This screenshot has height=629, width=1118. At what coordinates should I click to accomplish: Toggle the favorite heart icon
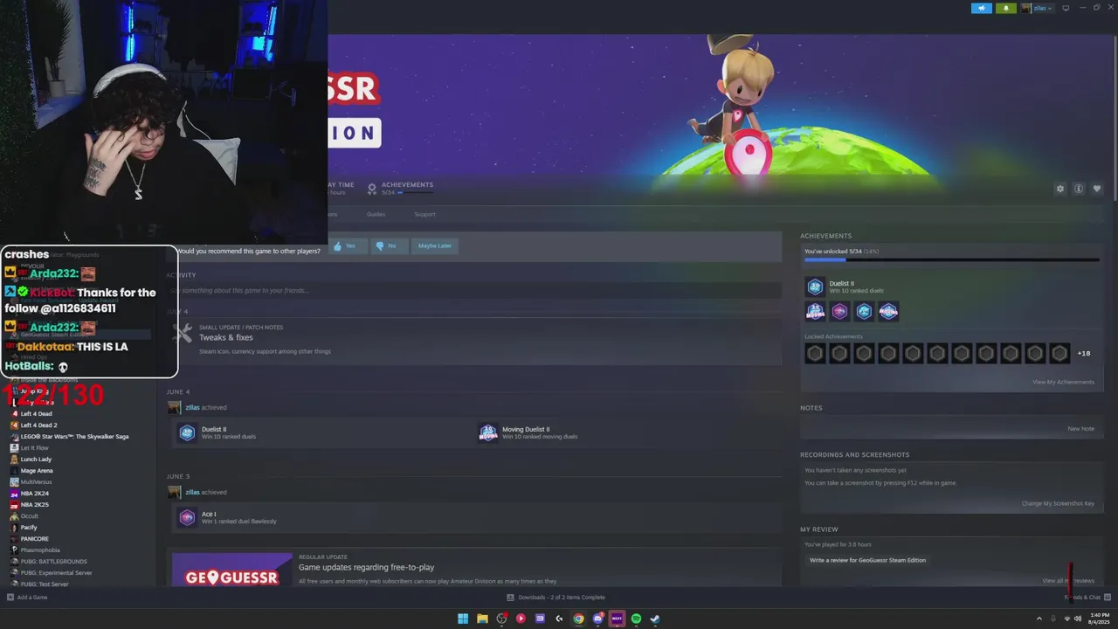[x=1097, y=189]
